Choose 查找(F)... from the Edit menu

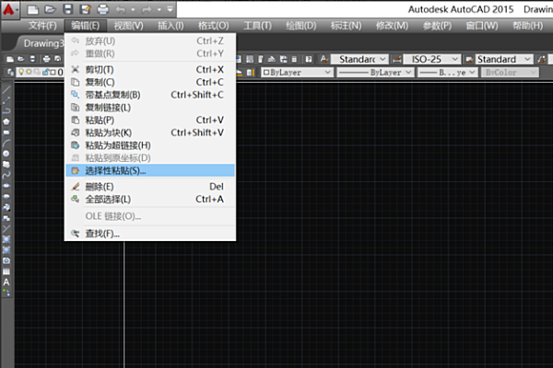click(x=150, y=234)
